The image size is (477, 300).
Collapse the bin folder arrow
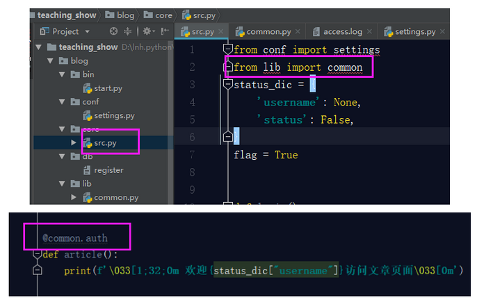(62, 74)
